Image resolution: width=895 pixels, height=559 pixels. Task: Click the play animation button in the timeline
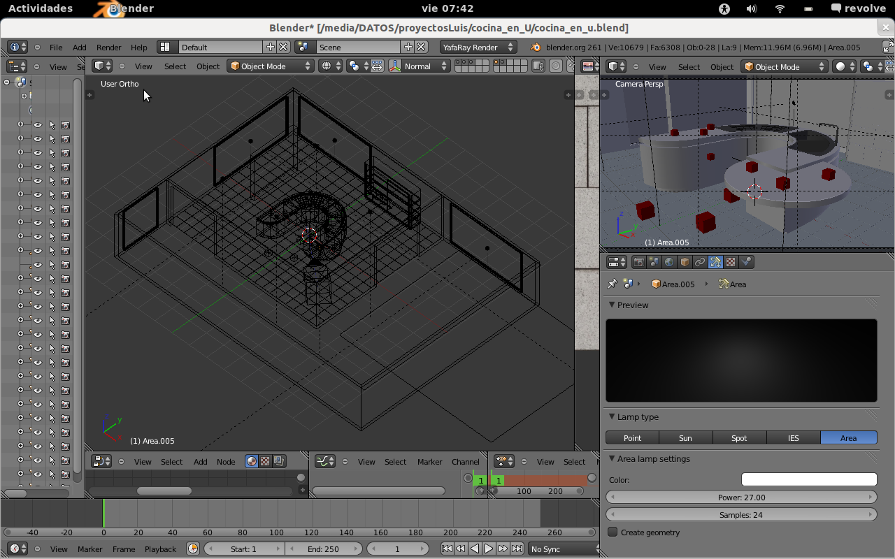tap(489, 549)
